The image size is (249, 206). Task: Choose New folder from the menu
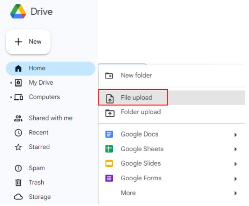point(172,75)
